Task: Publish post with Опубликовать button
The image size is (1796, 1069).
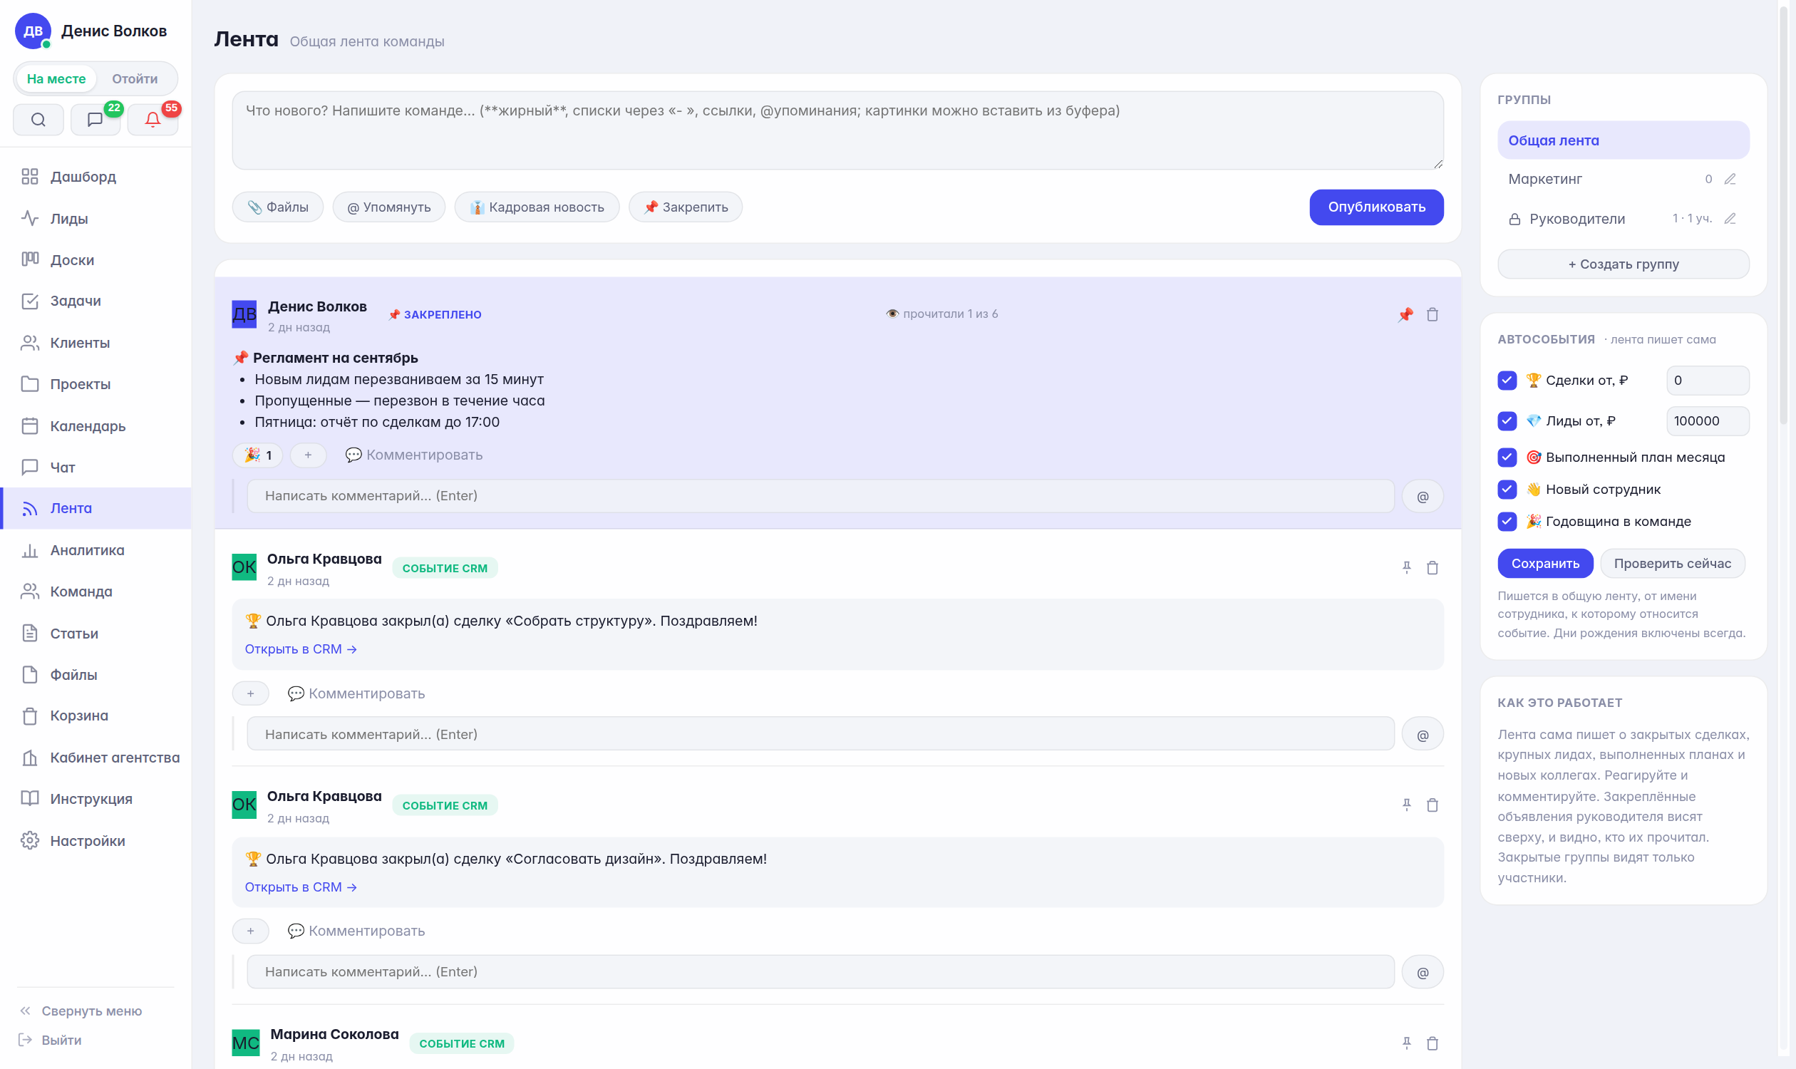Action: tap(1376, 207)
